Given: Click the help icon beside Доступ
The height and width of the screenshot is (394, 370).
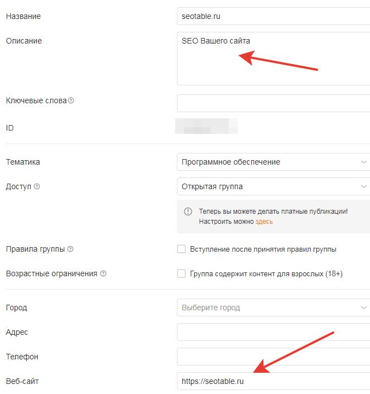Looking at the screenshot, I should click(x=37, y=186).
